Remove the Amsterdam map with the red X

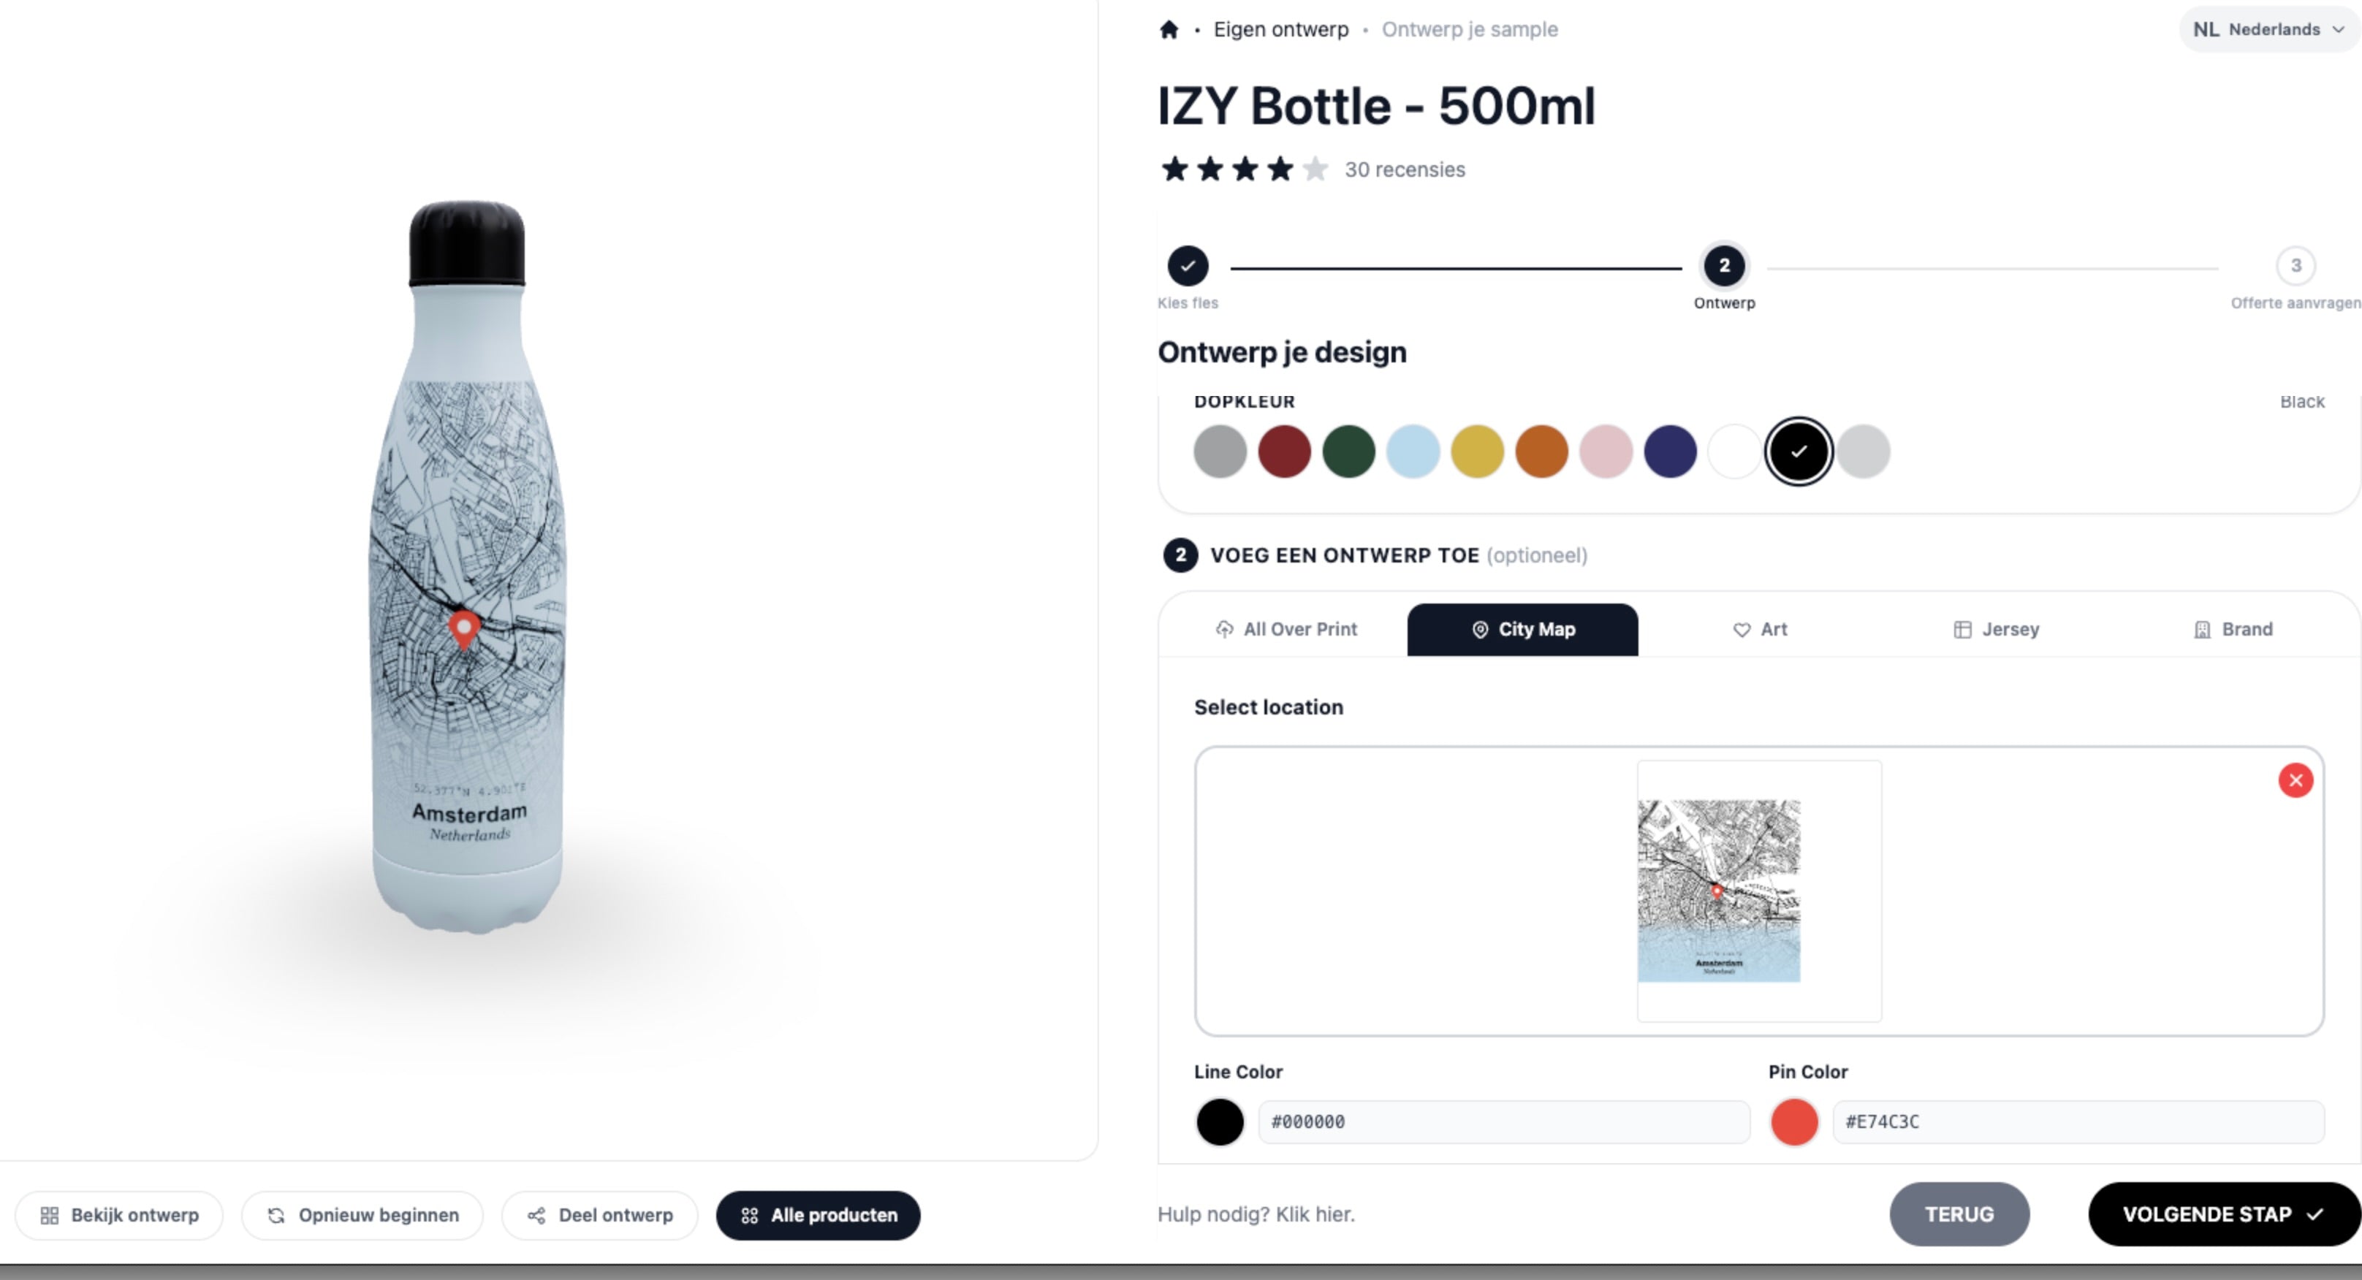point(2296,780)
